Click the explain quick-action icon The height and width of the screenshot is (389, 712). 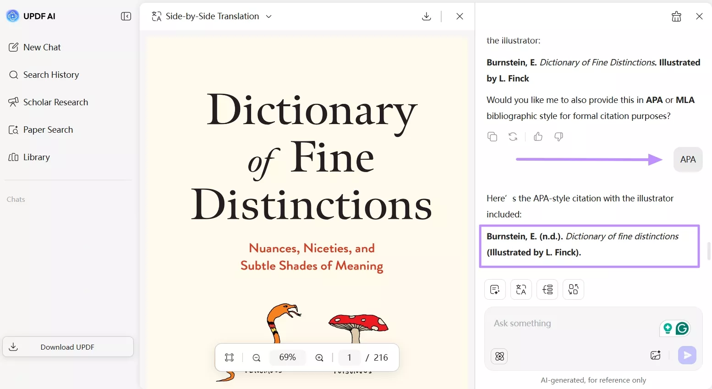tap(547, 289)
